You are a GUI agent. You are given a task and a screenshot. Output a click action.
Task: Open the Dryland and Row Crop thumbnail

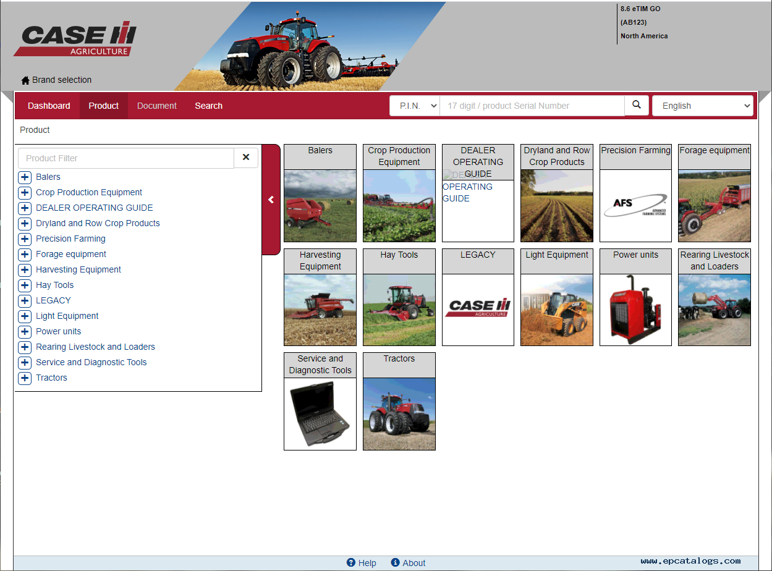tap(557, 206)
